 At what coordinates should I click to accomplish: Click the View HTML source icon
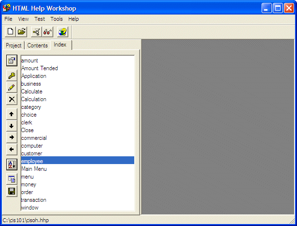coord(12,179)
